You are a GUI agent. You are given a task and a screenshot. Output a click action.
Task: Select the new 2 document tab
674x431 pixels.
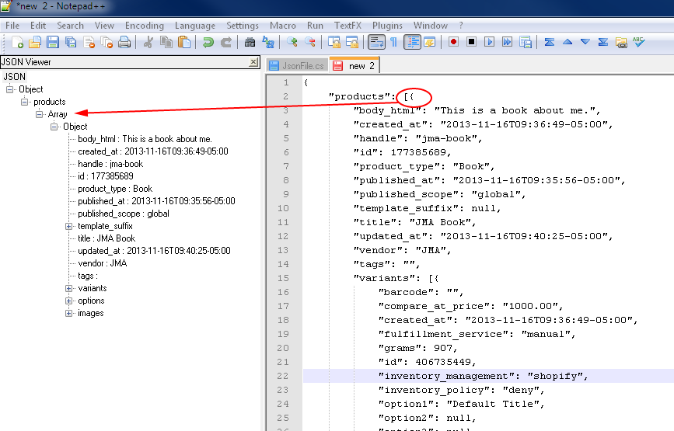tap(354, 66)
